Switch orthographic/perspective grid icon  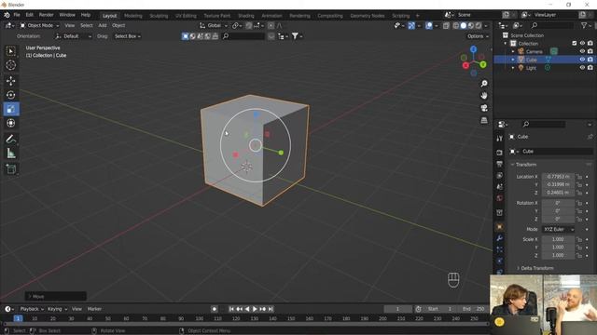tap(484, 120)
